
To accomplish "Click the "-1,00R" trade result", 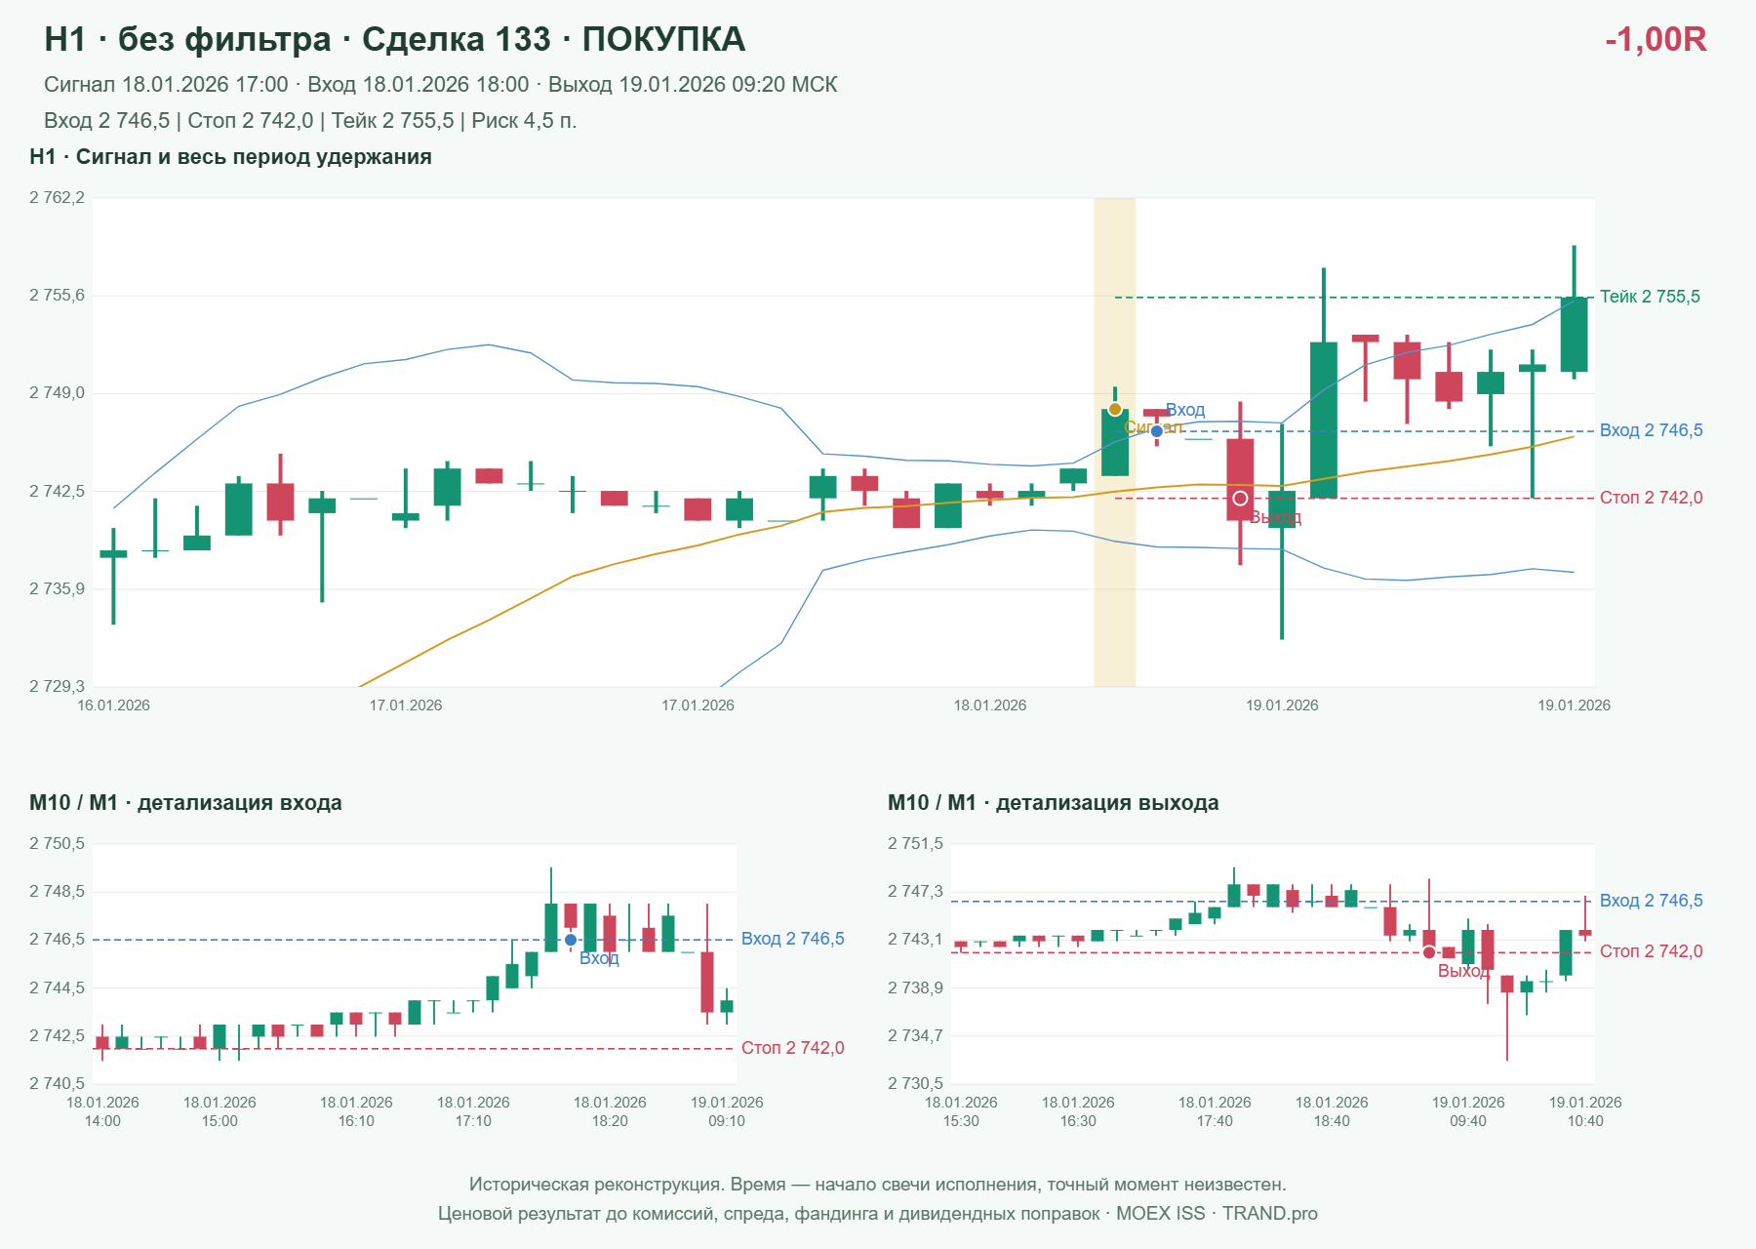I will pos(1656,39).
